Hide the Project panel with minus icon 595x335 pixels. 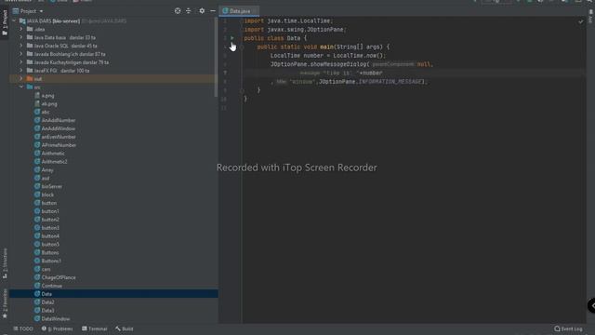(213, 11)
